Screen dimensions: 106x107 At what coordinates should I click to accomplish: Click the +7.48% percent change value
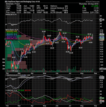coord(95,6)
